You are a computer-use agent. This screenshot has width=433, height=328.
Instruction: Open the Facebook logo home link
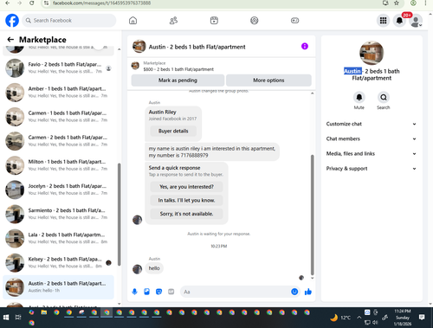pyautogui.click(x=12, y=21)
